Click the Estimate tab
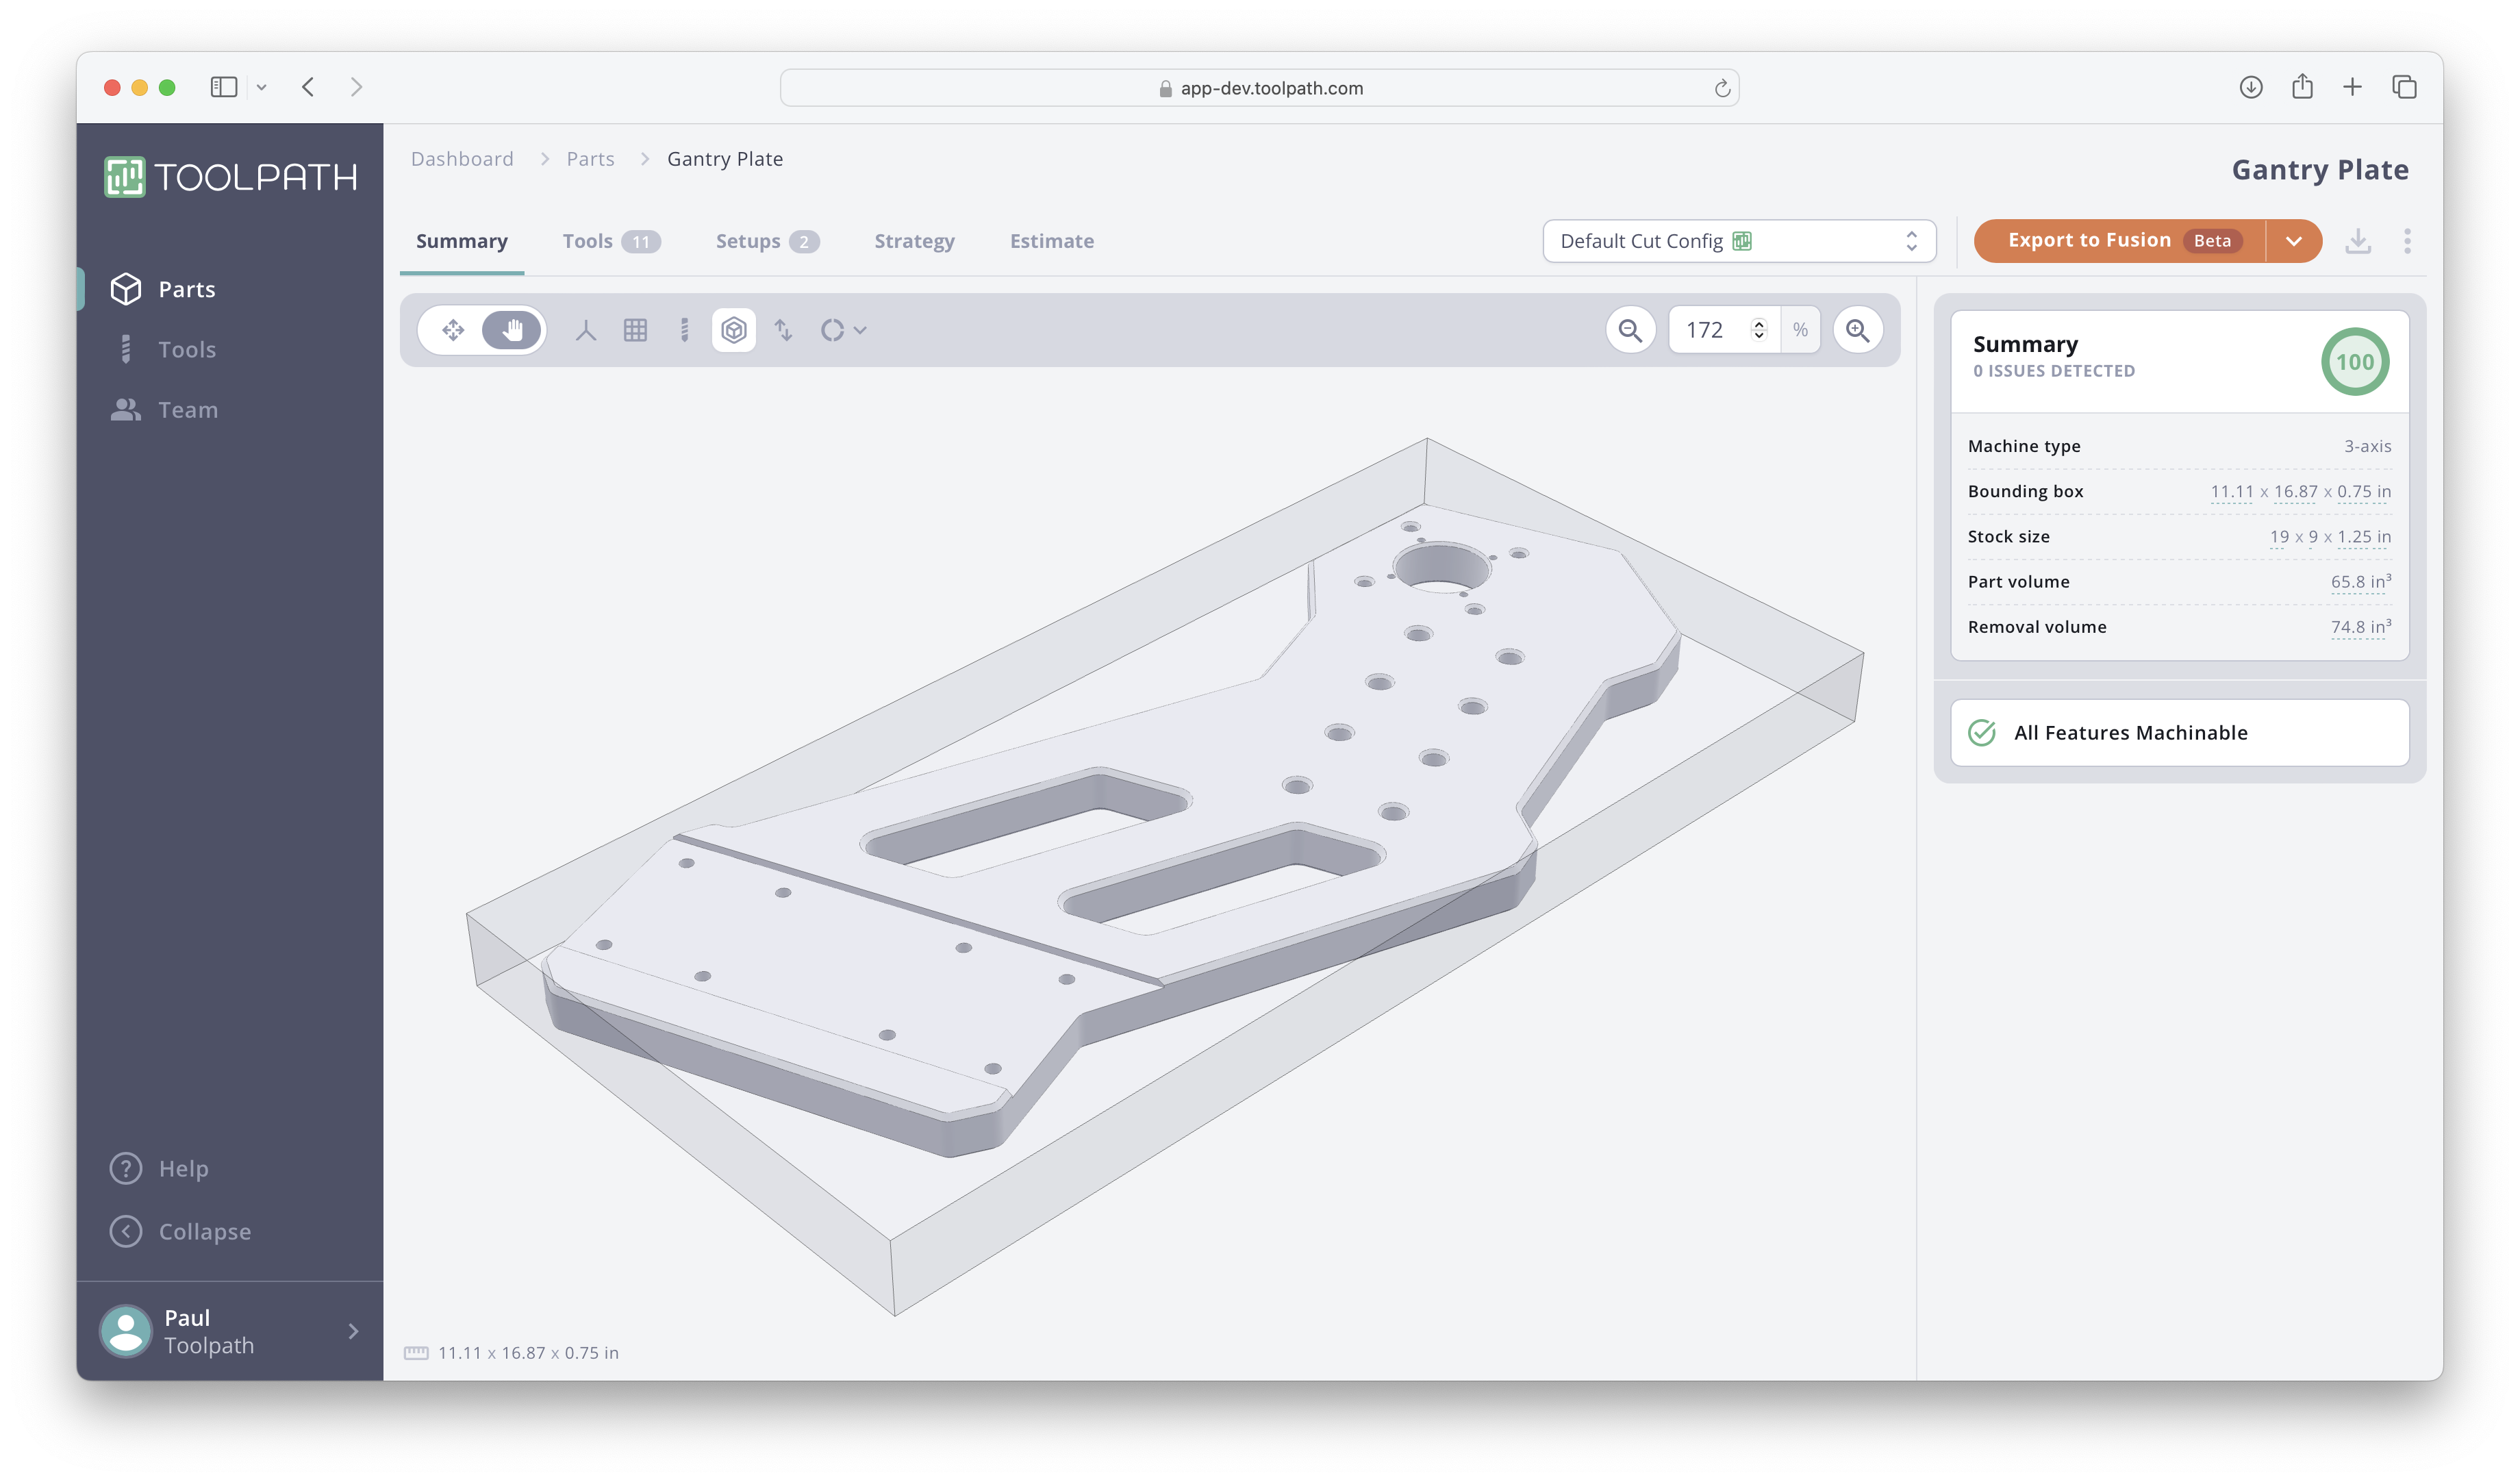 [x=1053, y=238]
